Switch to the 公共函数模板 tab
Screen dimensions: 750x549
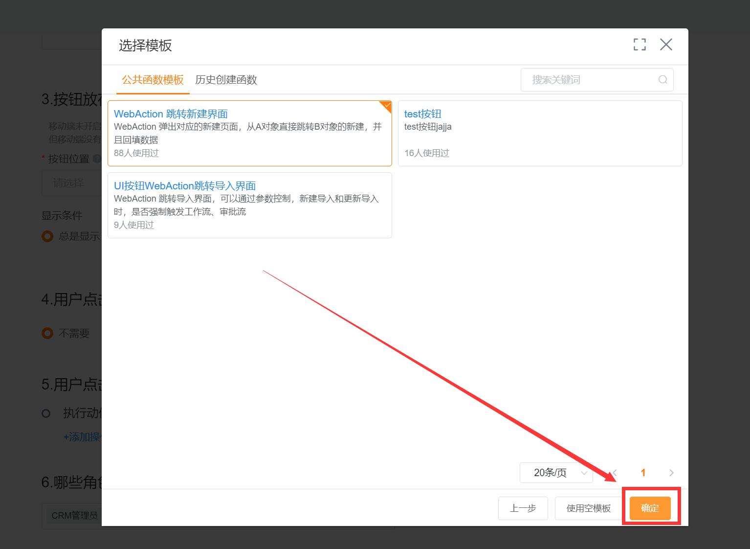[153, 80]
